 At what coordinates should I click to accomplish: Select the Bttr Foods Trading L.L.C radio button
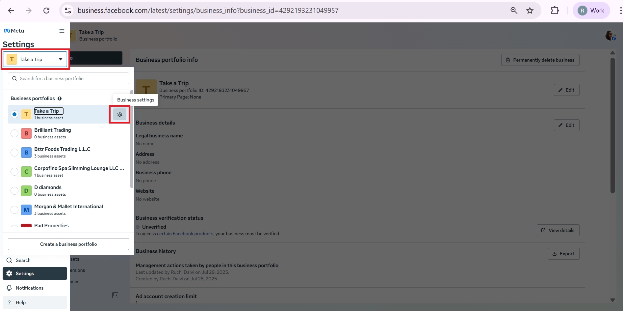(x=14, y=153)
